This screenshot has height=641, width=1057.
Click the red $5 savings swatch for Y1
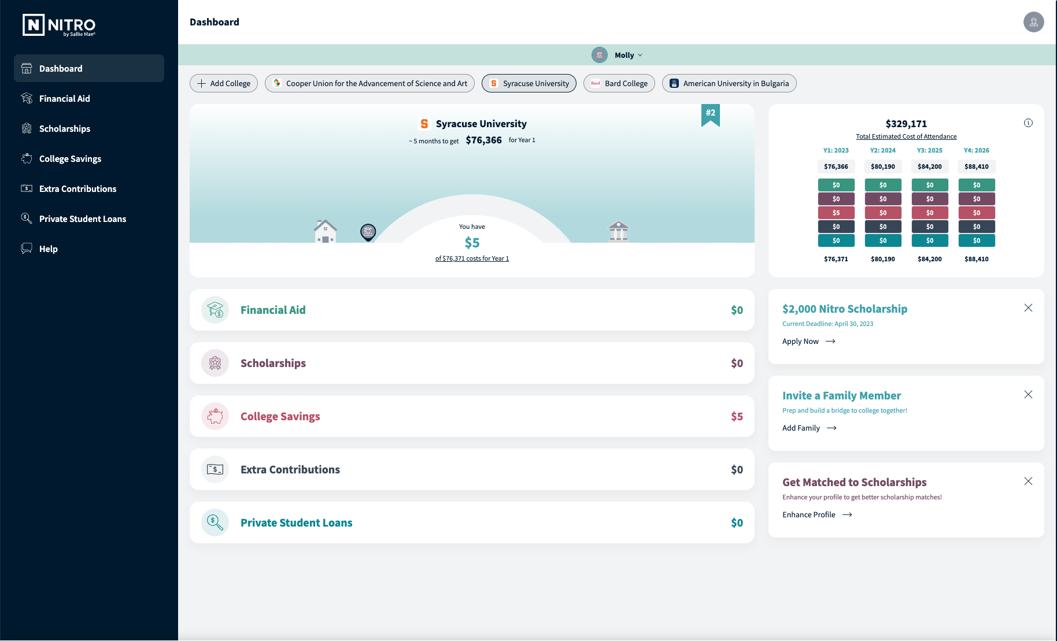click(836, 213)
